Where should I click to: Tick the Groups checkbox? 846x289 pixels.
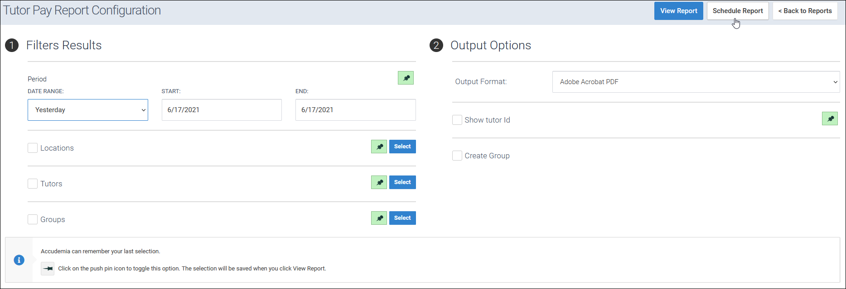click(33, 219)
